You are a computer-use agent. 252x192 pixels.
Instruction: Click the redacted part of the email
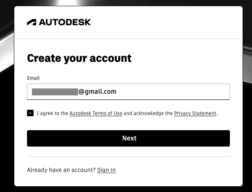(x=55, y=92)
